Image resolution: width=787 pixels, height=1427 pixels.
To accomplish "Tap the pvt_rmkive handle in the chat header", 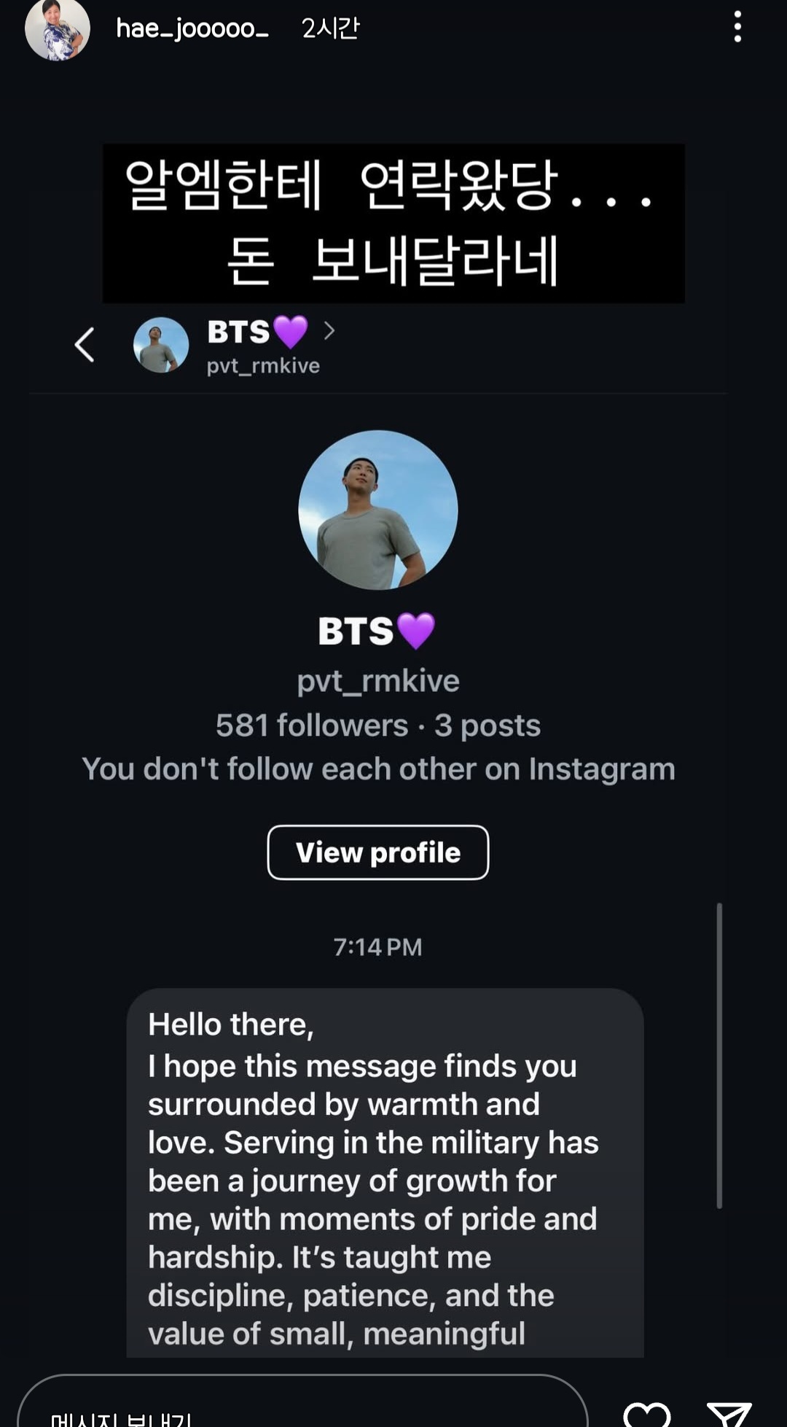I will point(263,365).
